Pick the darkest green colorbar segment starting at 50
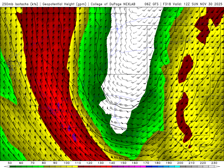 tap(13, 166)
